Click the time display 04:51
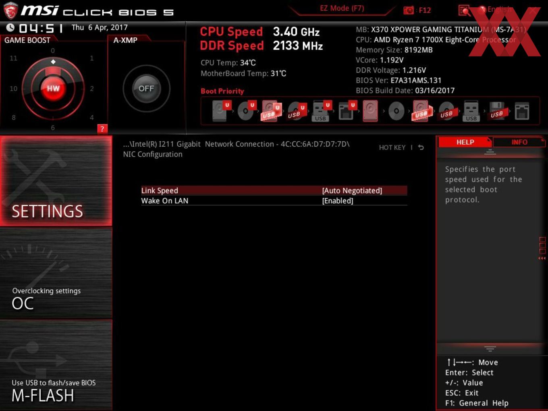Viewport: 548px width, 411px height. pyautogui.click(x=41, y=28)
